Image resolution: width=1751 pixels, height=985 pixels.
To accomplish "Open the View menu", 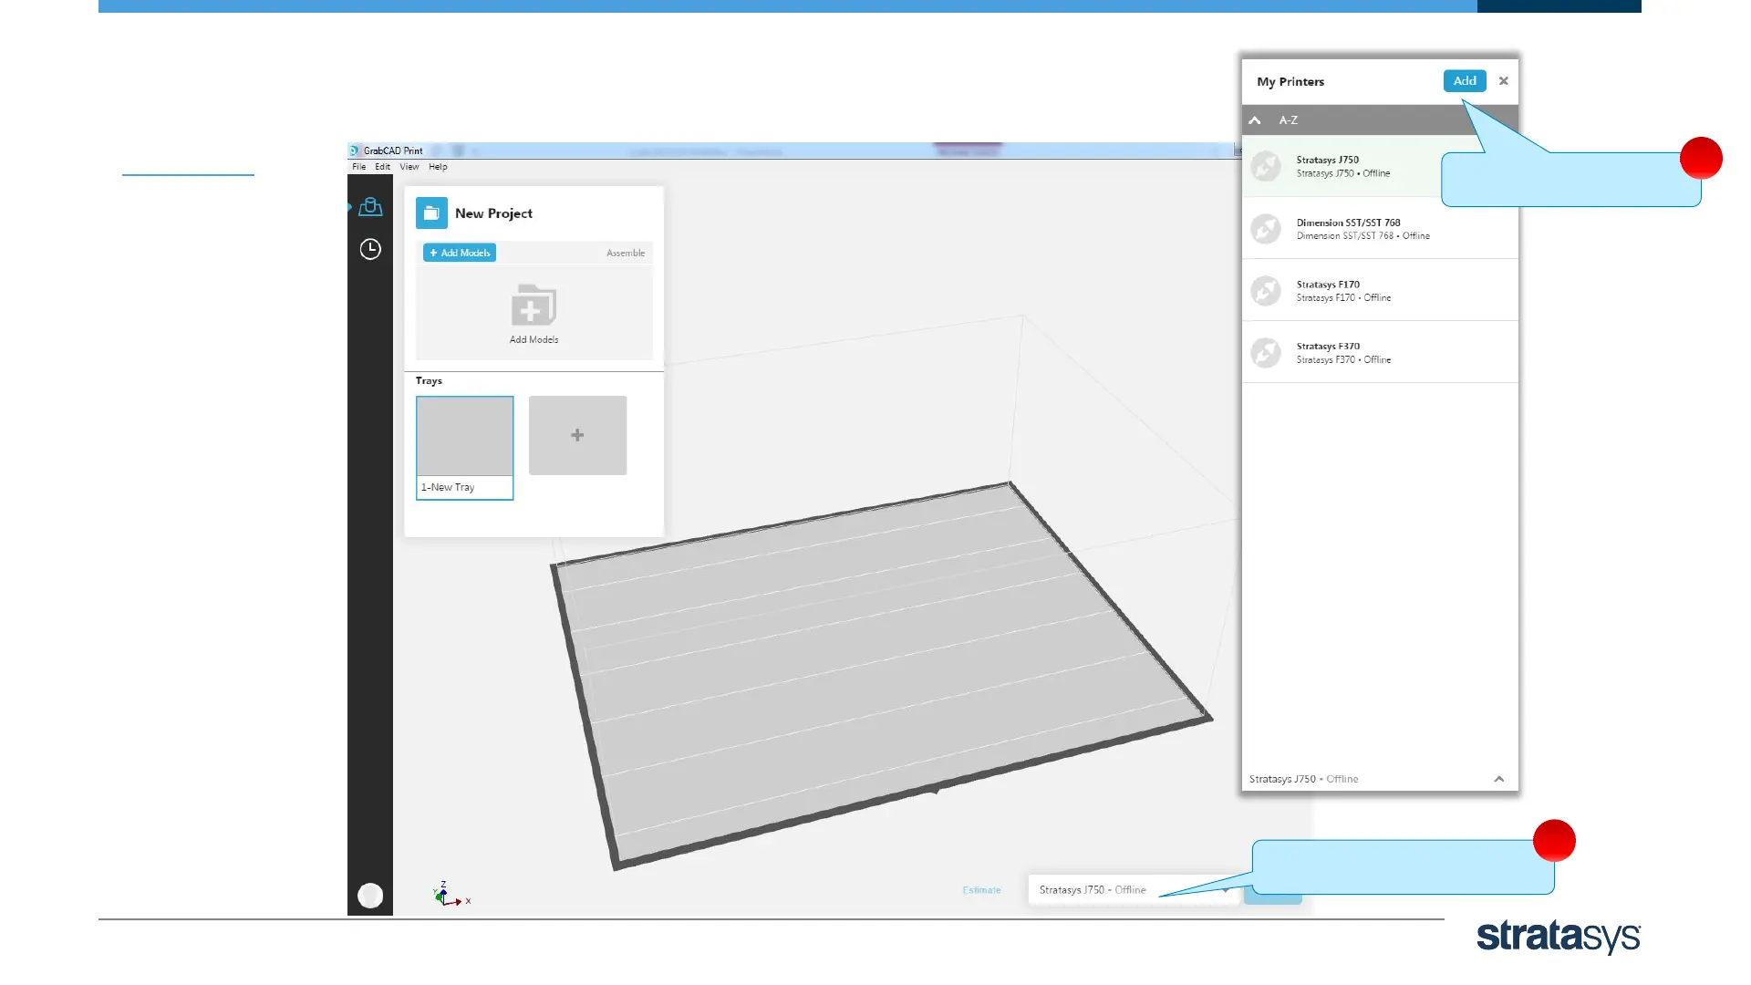I will click(409, 167).
